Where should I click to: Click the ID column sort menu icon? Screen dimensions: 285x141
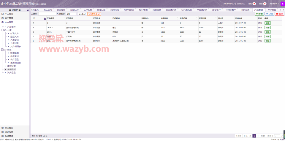click(x=45, y=18)
